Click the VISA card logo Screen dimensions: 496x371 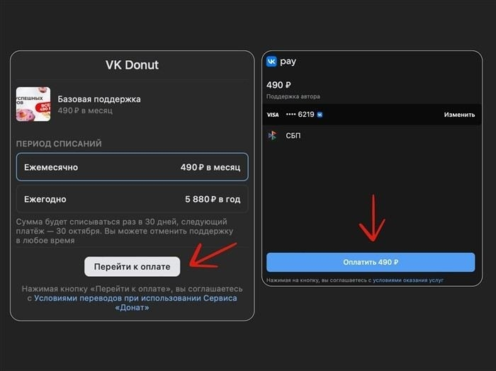[x=273, y=114]
